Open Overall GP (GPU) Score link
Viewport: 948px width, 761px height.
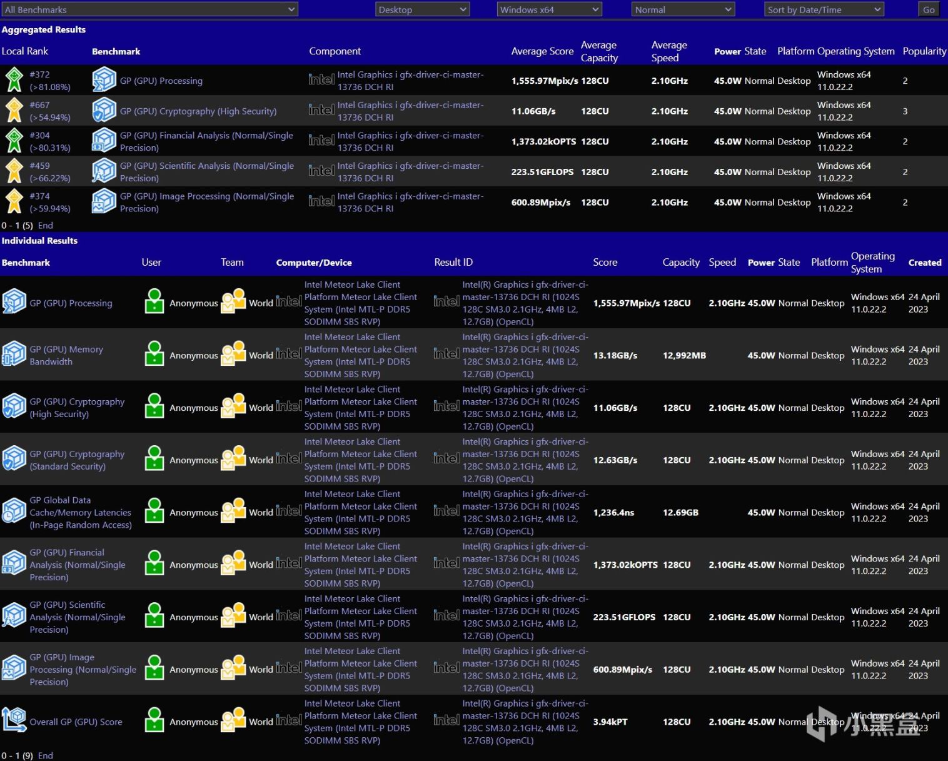76,722
